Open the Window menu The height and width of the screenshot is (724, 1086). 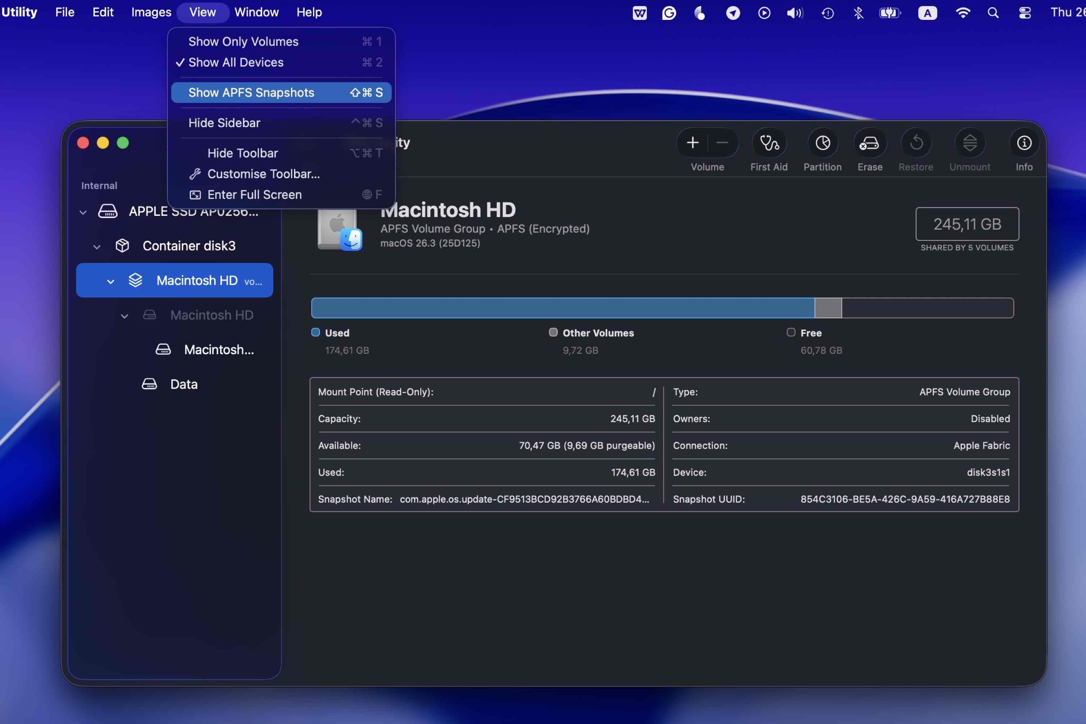click(257, 12)
